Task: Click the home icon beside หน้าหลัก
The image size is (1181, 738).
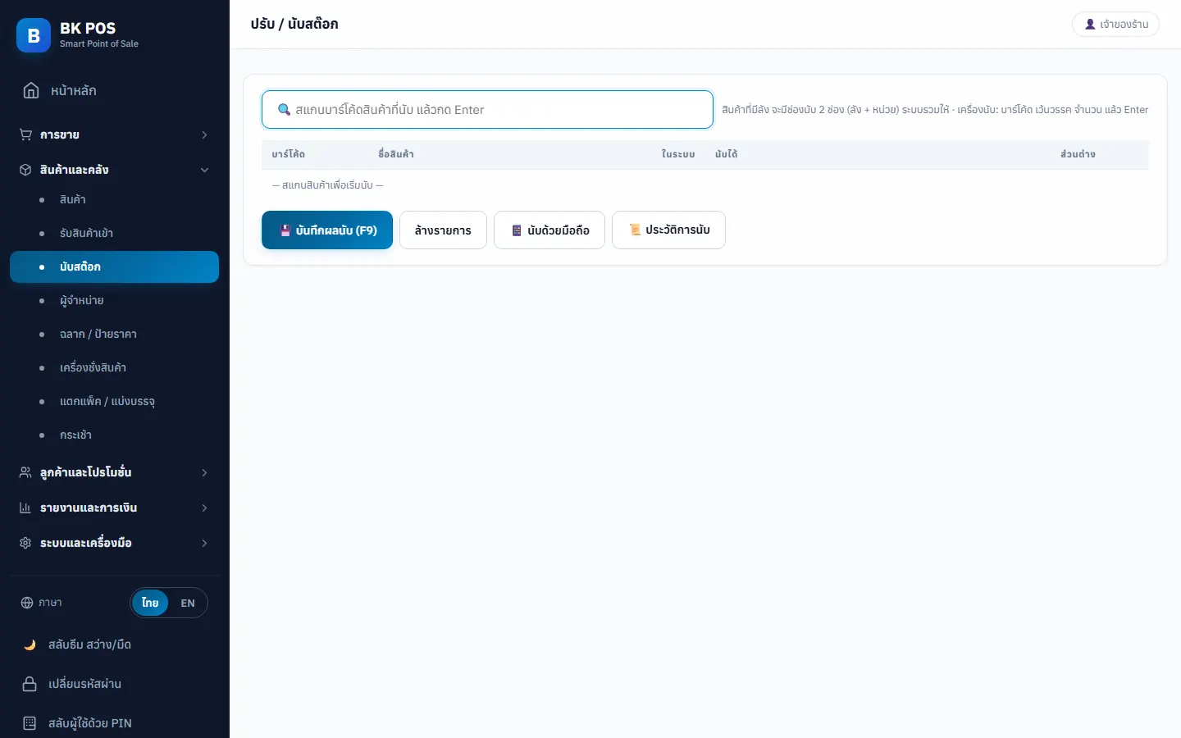Action: pos(31,90)
